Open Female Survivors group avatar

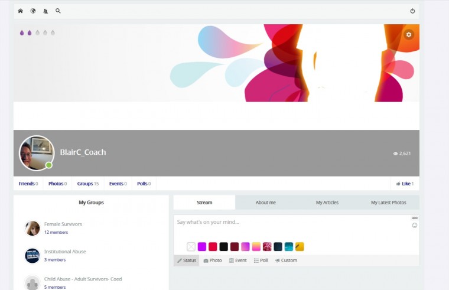pos(32,228)
